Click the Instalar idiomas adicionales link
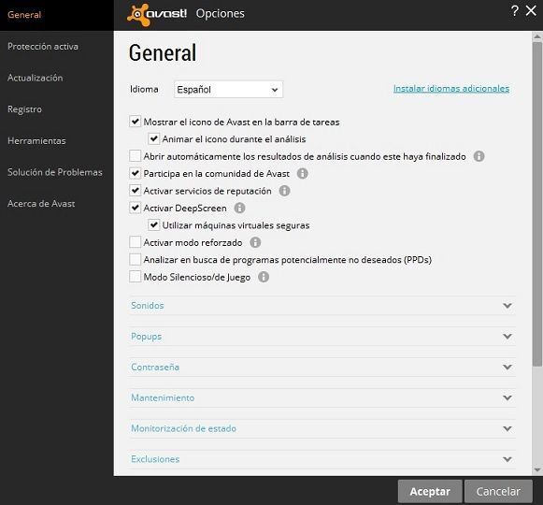Image resolution: width=543 pixels, height=505 pixels. click(451, 89)
